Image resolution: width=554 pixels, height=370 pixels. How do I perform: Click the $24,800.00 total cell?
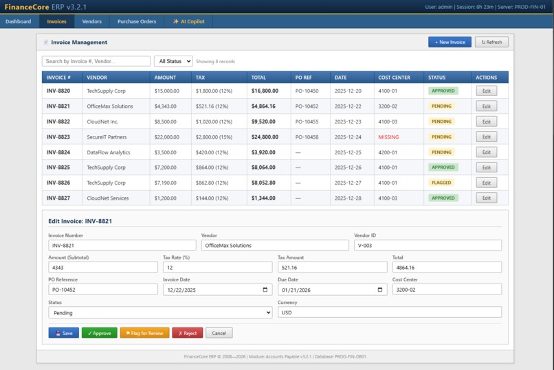265,137
